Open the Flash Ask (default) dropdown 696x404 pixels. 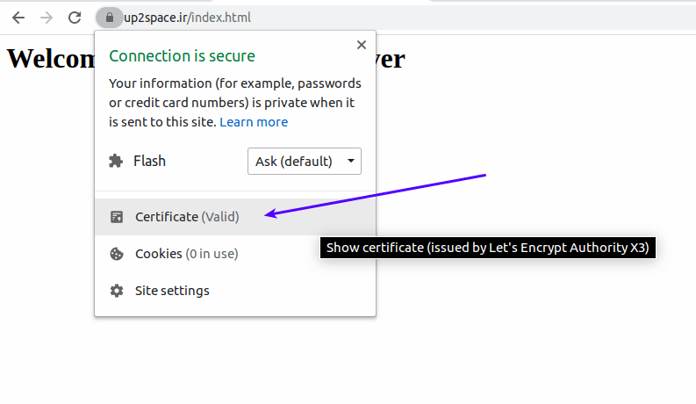[x=305, y=161]
